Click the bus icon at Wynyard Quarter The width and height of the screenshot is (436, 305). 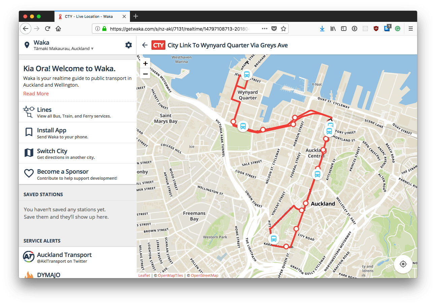[x=247, y=74]
